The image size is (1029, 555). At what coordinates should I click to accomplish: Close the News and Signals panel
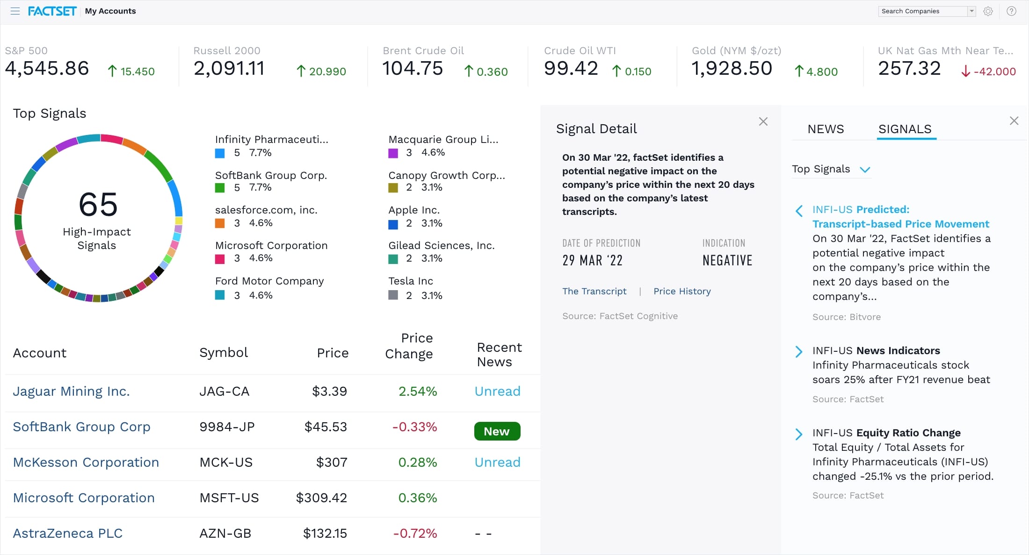[x=1014, y=121]
